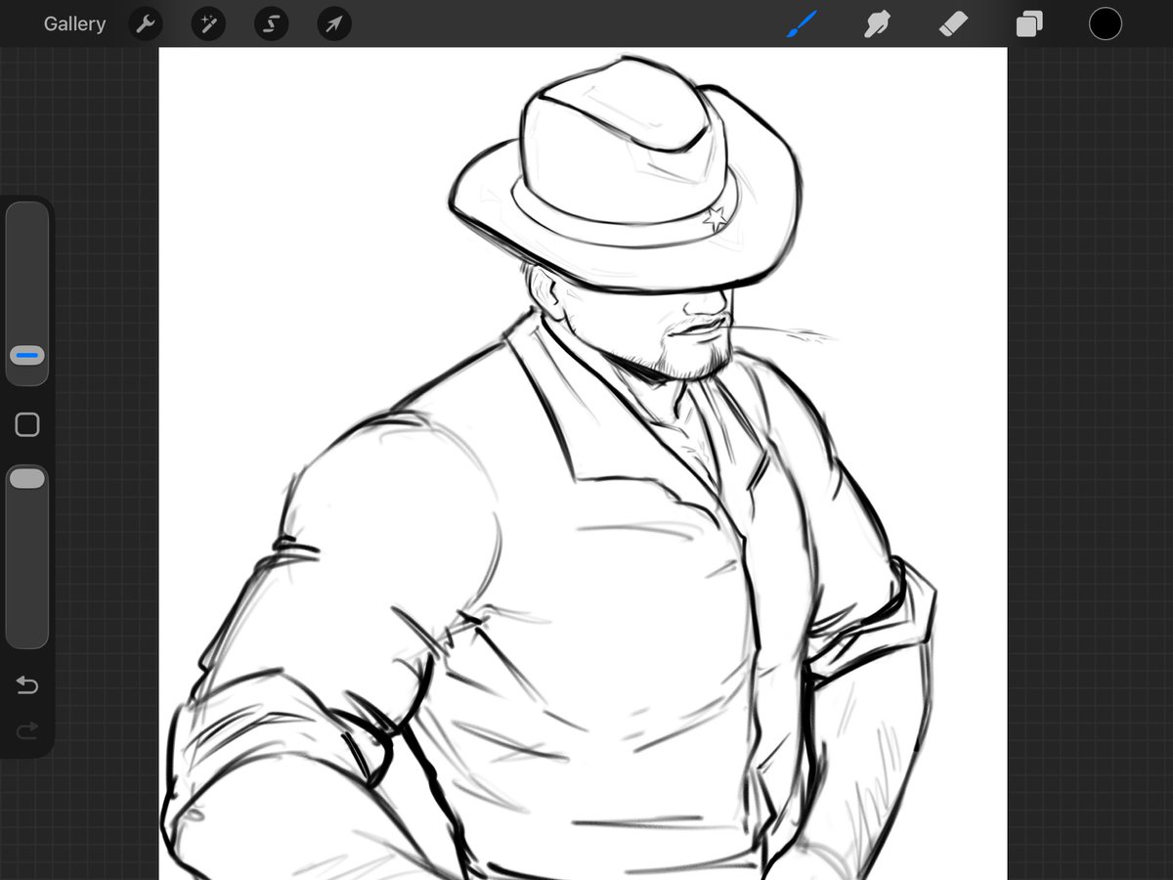Undo the last stroke

[x=27, y=685]
